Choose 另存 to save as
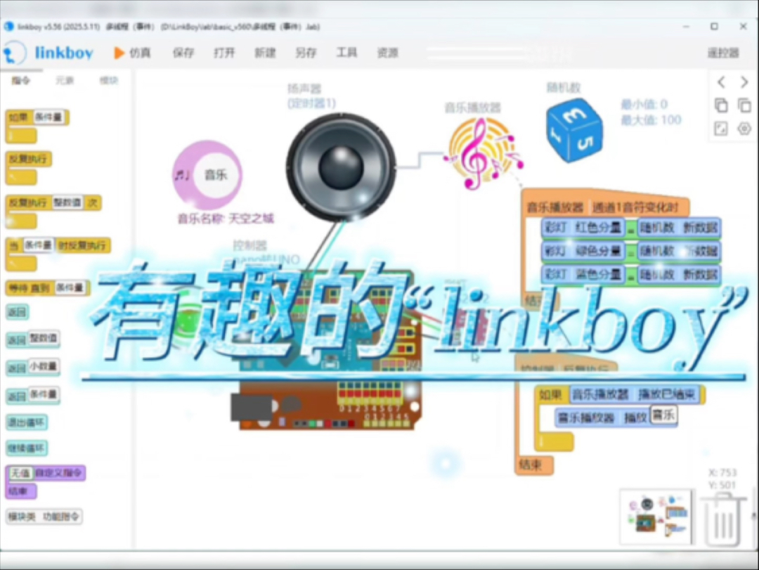Image resolution: width=759 pixels, height=570 pixels. point(306,52)
